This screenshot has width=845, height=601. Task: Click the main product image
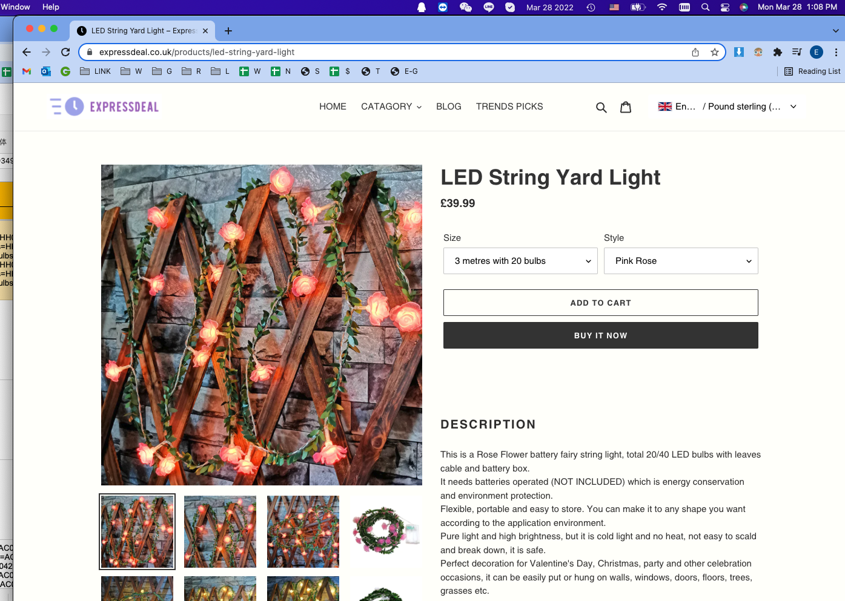click(x=262, y=325)
